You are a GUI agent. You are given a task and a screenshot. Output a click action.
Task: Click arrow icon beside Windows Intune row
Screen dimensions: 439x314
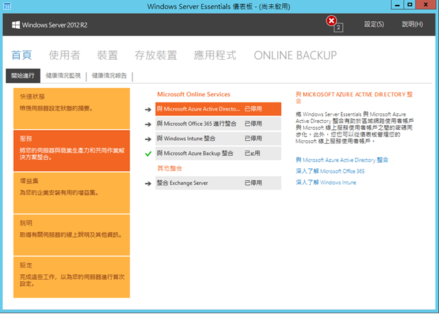click(148, 139)
